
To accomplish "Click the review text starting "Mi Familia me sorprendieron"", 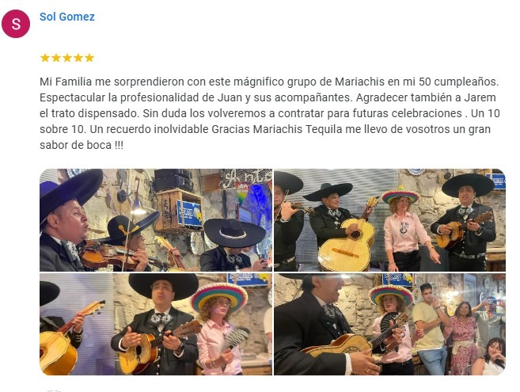I will (x=270, y=113).
